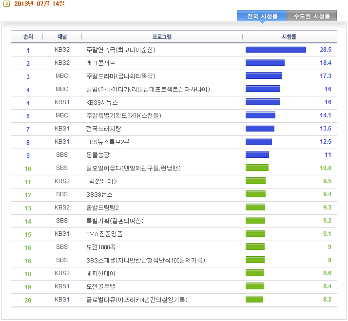Image resolution: width=348 pixels, height=321 pixels.
Task: Switch to the 수도권 시청률 tab
Action: (x=312, y=16)
